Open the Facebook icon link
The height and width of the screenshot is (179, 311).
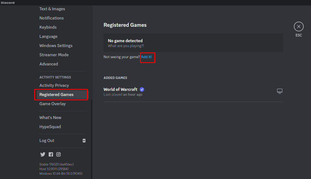[51, 154]
